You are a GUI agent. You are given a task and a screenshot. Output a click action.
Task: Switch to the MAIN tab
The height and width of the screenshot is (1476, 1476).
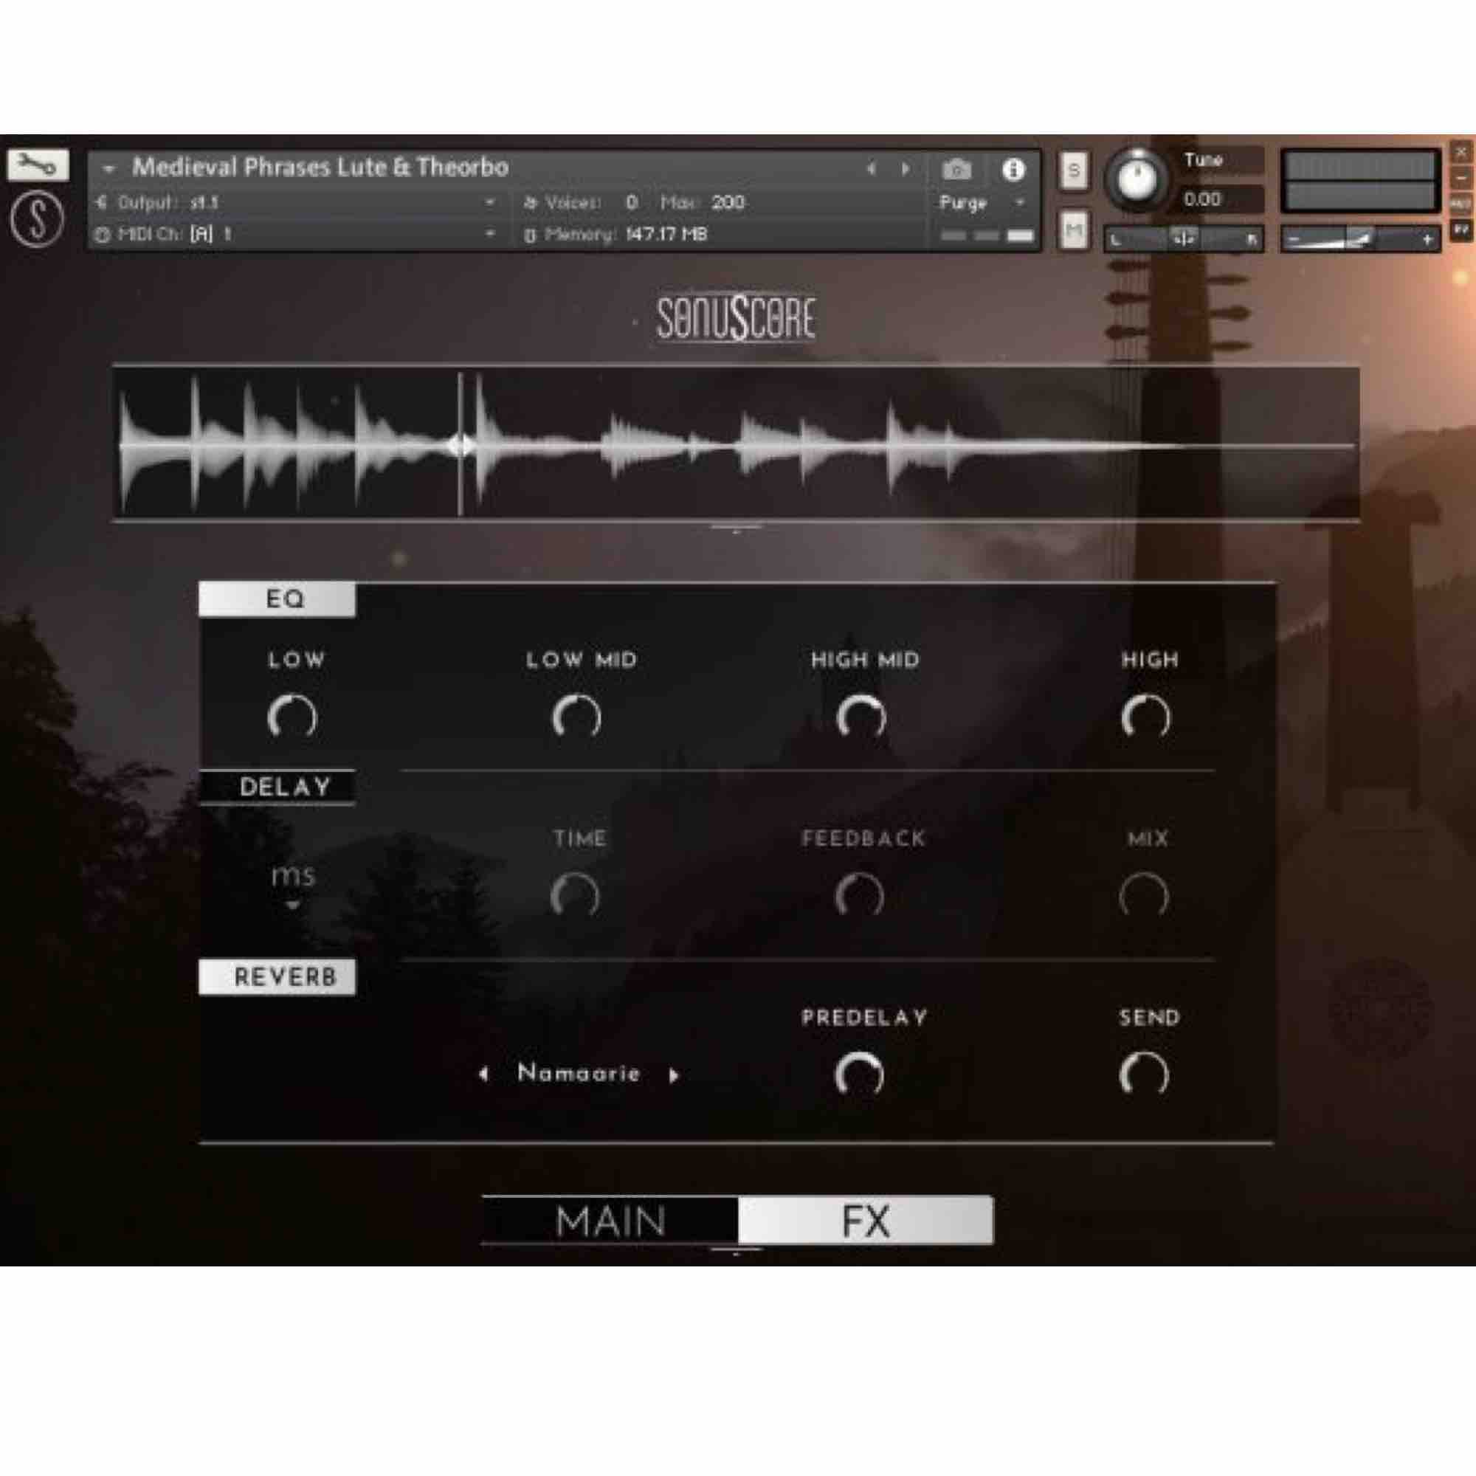610,1221
